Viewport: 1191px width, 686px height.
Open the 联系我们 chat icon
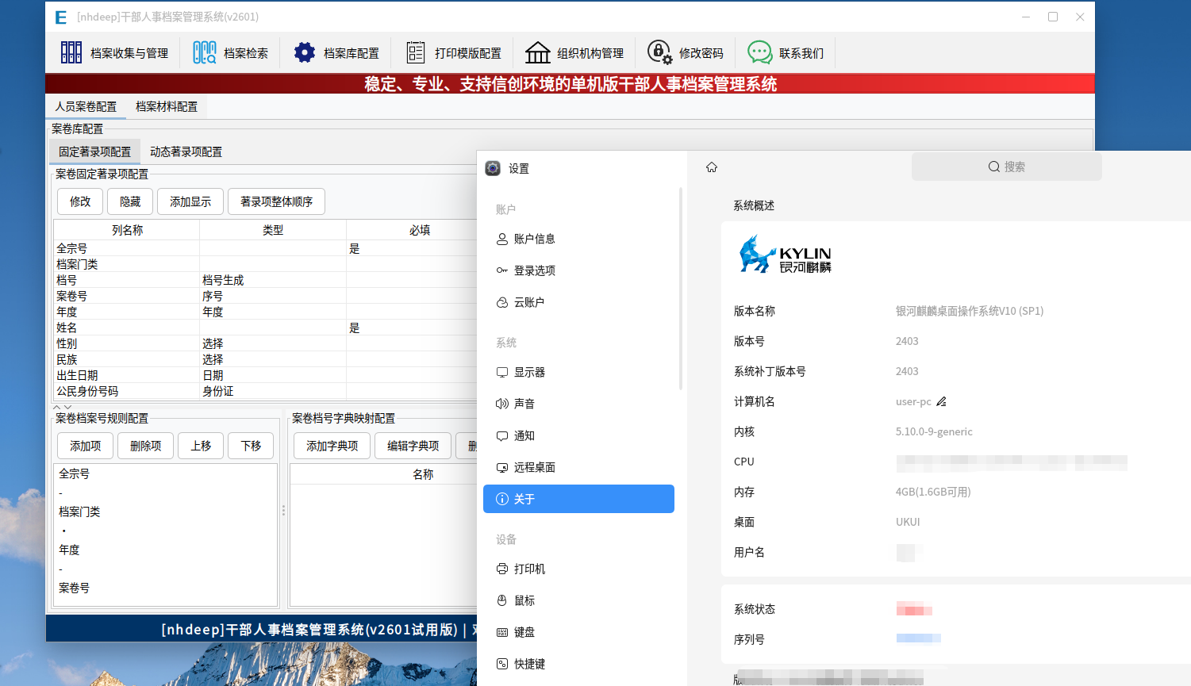click(x=760, y=52)
